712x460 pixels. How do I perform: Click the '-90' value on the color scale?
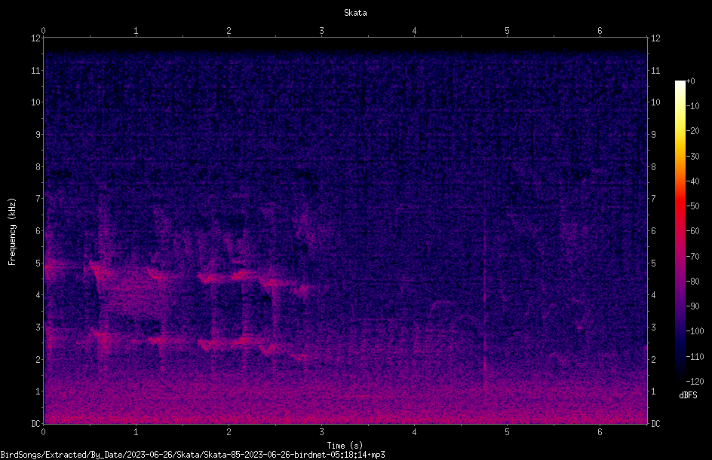pyautogui.click(x=692, y=306)
